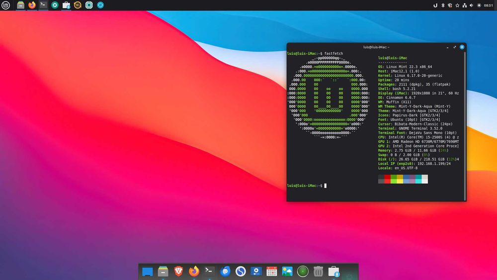
Task: Click the 'OS: Linux Mint 22.3 x86_64' line
Action: click(405, 67)
